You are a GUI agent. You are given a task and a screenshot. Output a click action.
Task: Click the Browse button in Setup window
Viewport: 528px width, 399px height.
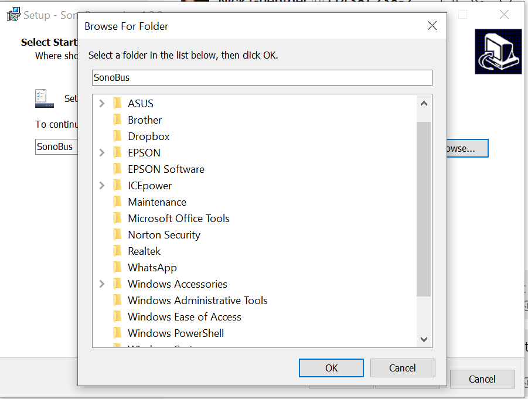pos(468,148)
